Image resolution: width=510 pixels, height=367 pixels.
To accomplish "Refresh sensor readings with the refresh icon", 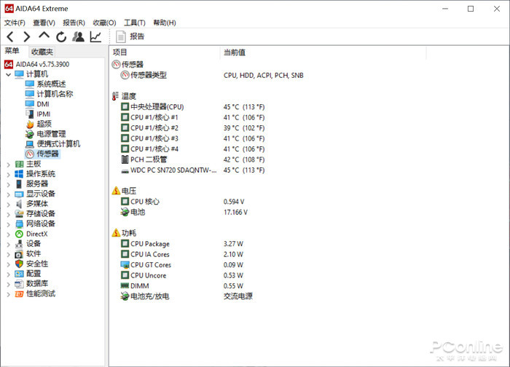I will [x=60, y=36].
